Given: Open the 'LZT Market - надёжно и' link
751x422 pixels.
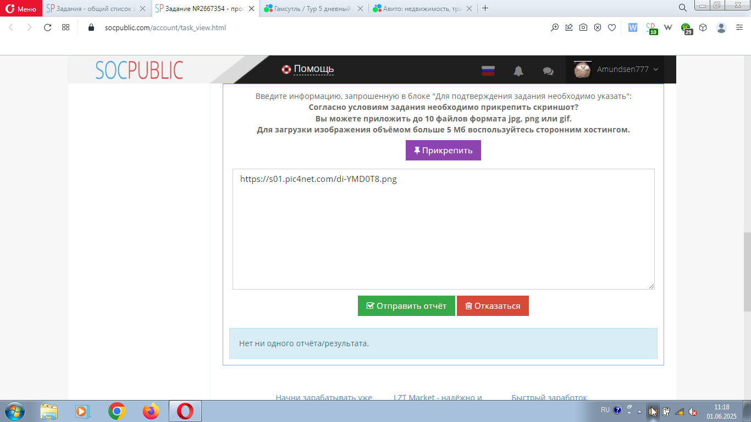Looking at the screenshot, I should [438, 397].
